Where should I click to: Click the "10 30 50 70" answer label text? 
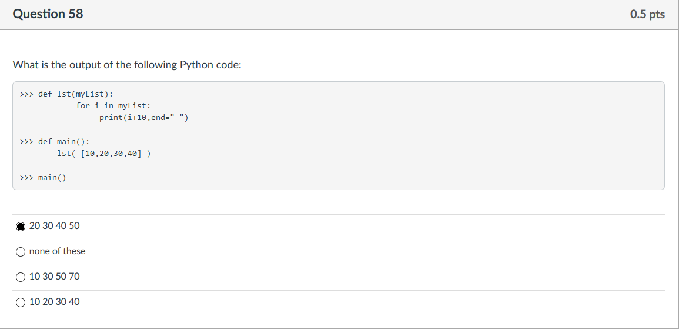click(55, 276)
